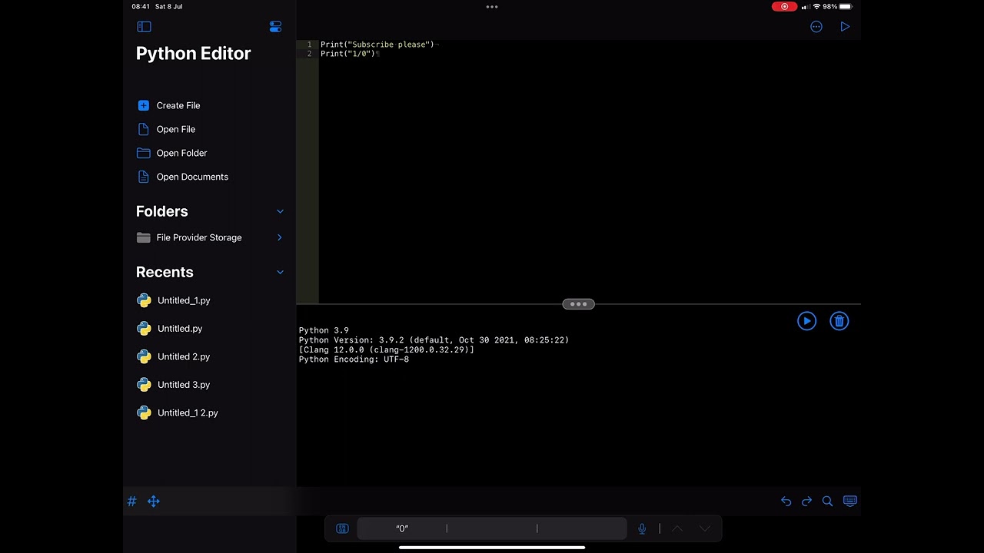Click the Python Version console line
The width and height of the screenshot is (984, 553).
pos(434,340)
